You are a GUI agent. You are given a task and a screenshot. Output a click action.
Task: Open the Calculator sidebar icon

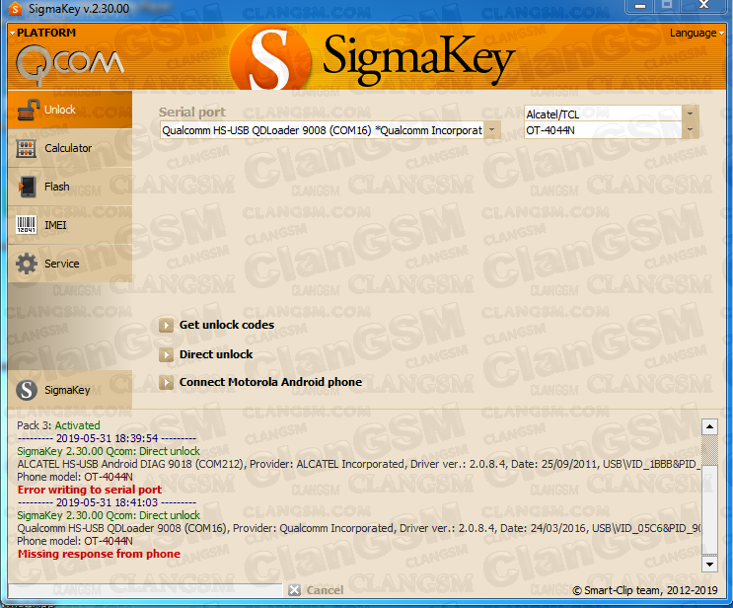point(27,148)
